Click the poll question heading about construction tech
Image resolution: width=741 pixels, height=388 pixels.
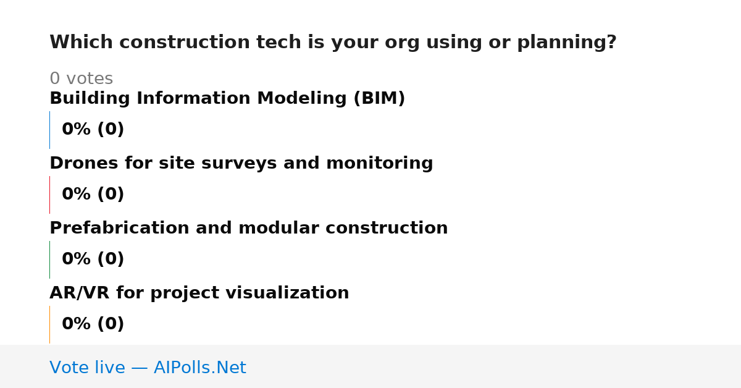point(333,43)
